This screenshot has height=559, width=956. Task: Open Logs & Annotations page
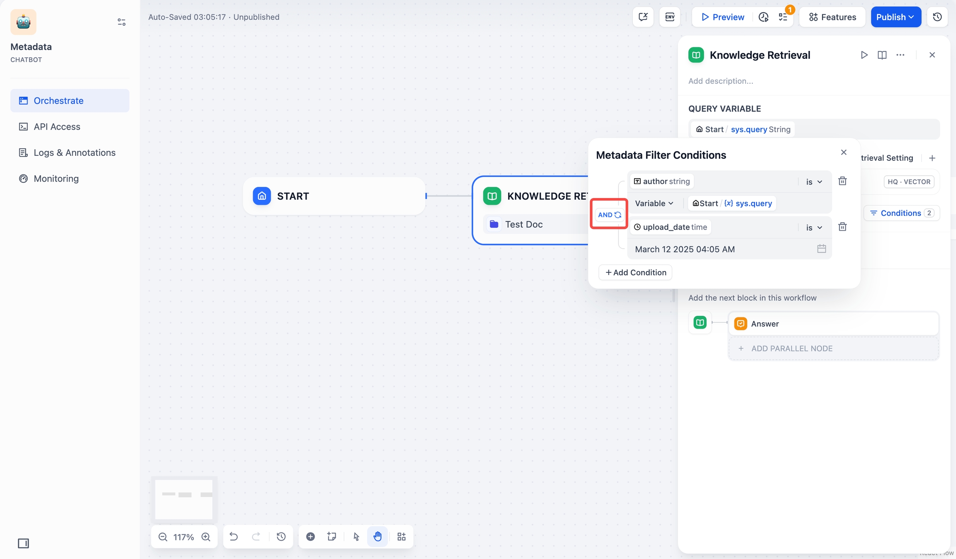74,152
